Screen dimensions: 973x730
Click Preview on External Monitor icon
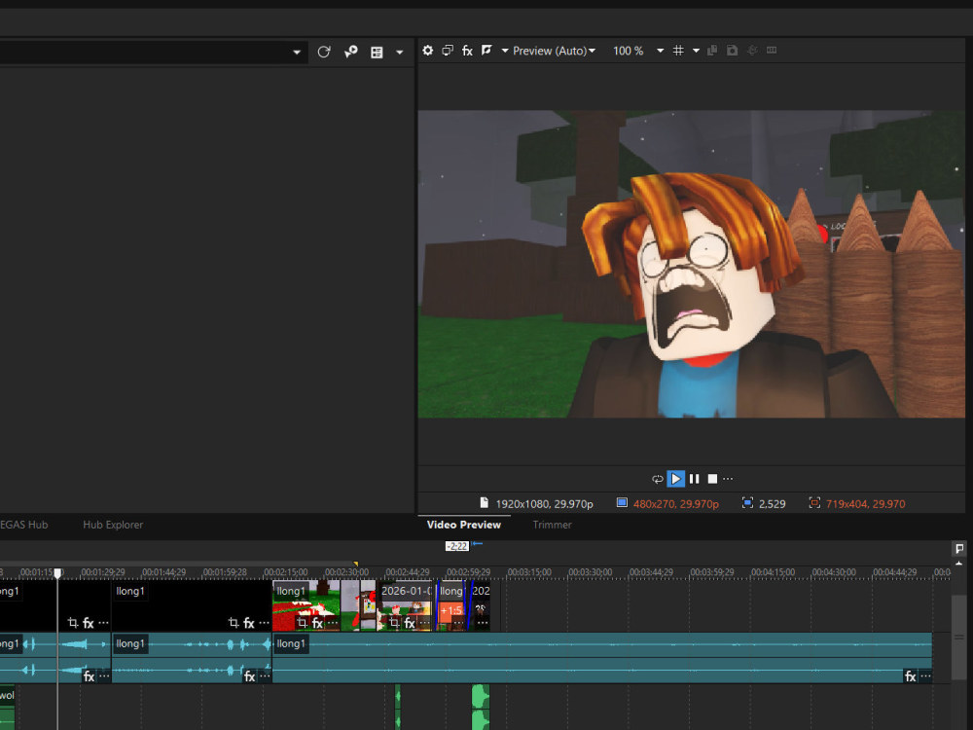448,51
